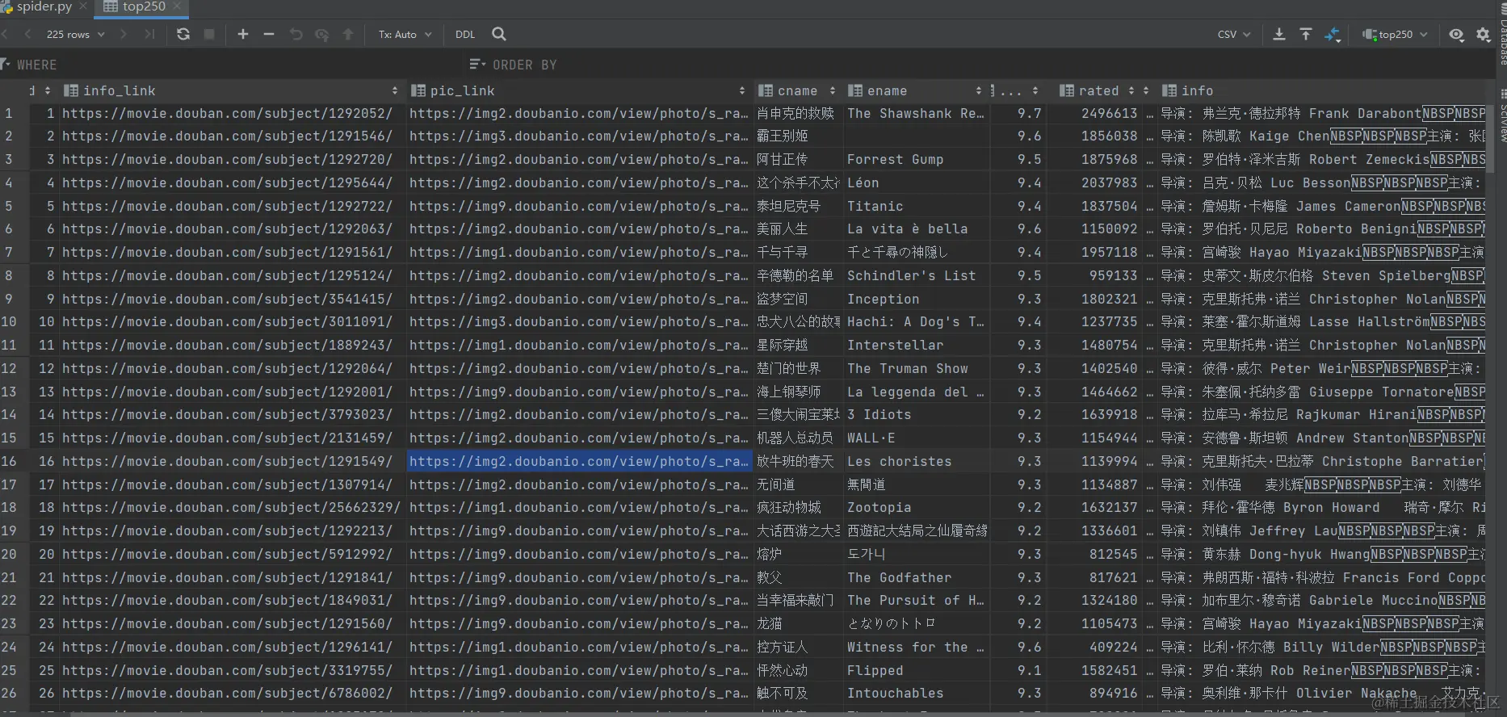This screenshot has width=1507, height=717.
Task: Open the Tx: Auto transaction mode dropdown
Action: point(405,34)
